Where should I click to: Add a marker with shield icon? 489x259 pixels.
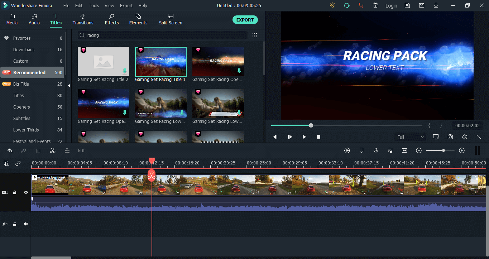[361, 150]
